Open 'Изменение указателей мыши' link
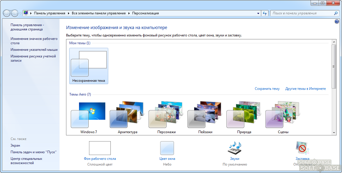 point(34,49)
